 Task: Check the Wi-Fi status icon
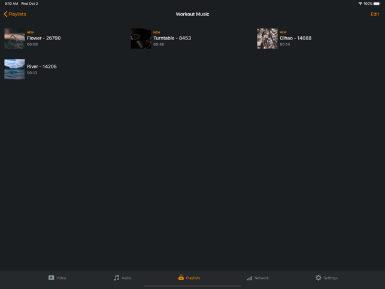click(x=360, y=4)
